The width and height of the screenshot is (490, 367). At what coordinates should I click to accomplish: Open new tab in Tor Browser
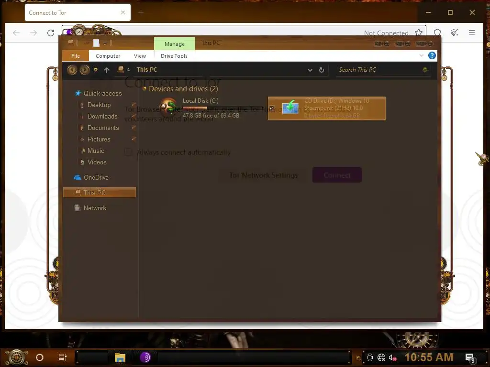click(141, 12)
